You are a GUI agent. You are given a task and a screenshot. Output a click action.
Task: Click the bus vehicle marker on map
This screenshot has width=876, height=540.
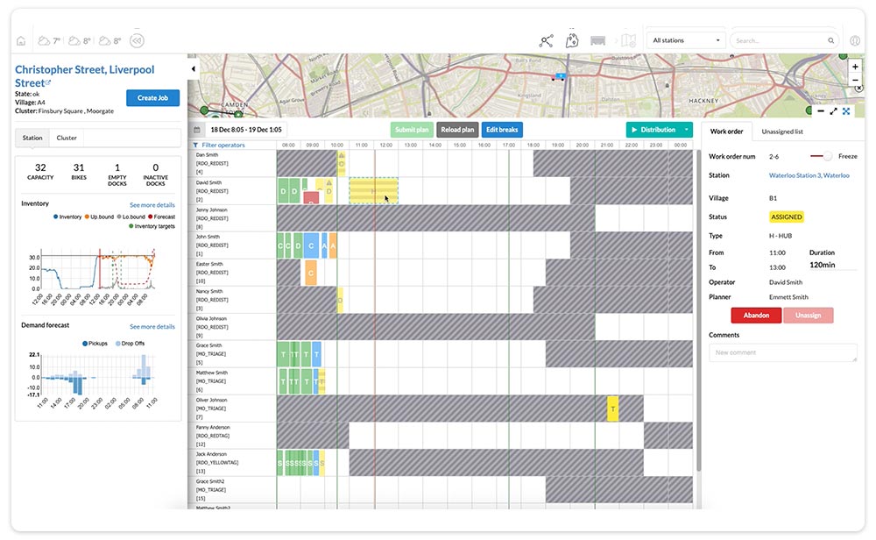click(558, 77)
